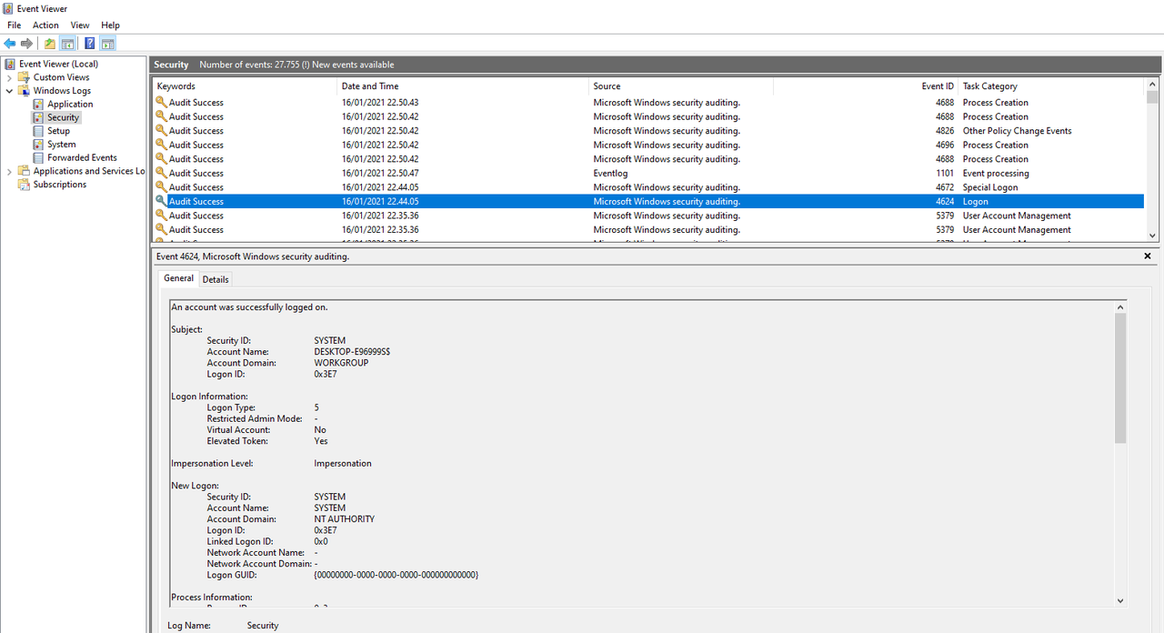The width and height of the screenshot is (1164, 633).
Task: Click the 'Log Name:' label at bottom
Action: click(x=189, y=626)
